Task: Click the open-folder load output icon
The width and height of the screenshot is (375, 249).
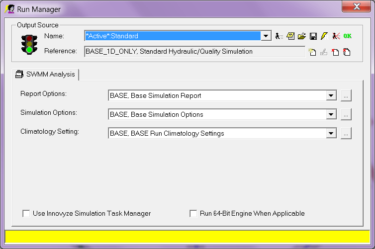Action: pyautogui.click(x=302, y=36)
